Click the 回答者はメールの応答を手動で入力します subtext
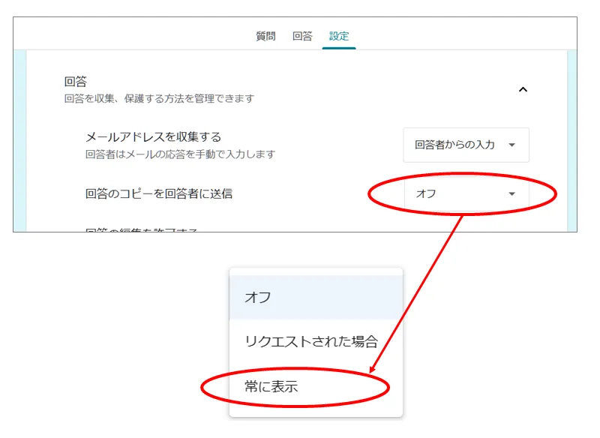This screenshot has height=438, width=600. 180,154
